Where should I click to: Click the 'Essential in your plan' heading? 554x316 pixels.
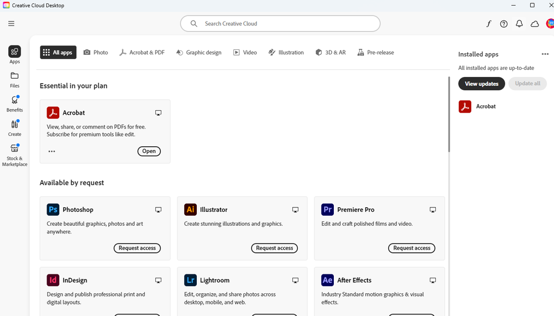(x=74, y=86)
